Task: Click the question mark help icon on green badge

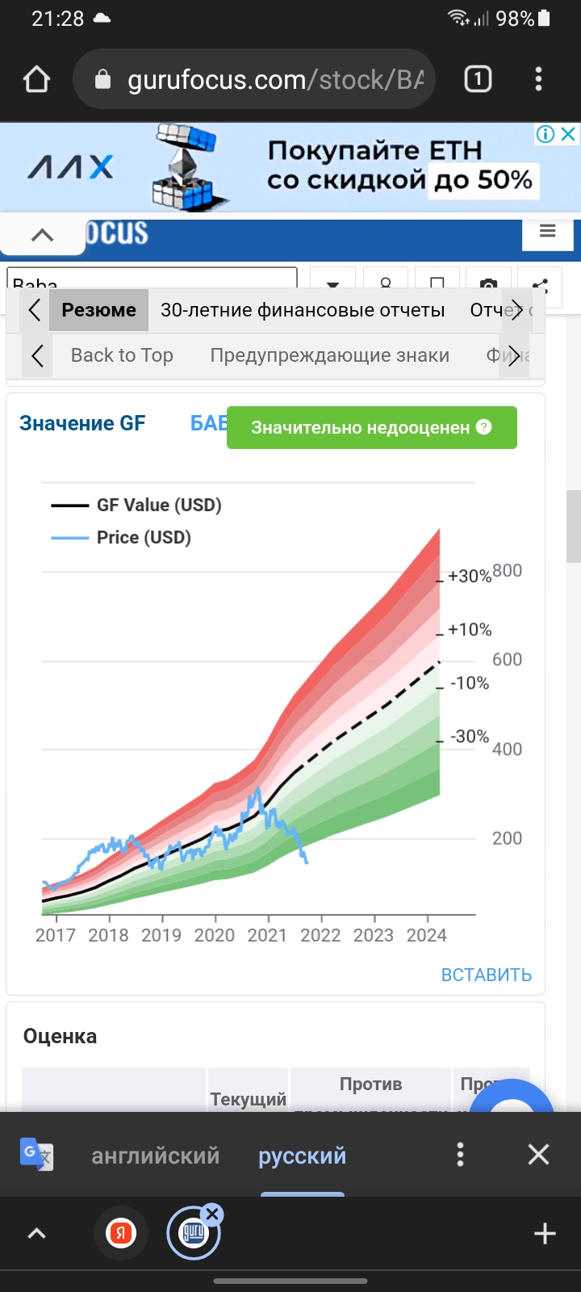Action: click(484, 427)
